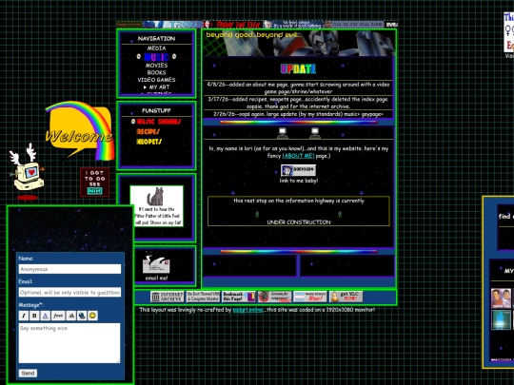Screen dimensions: 514x385
Task: Click the Name field showing Anonymous
Action: pyautogui.click(x=69, y=269)
